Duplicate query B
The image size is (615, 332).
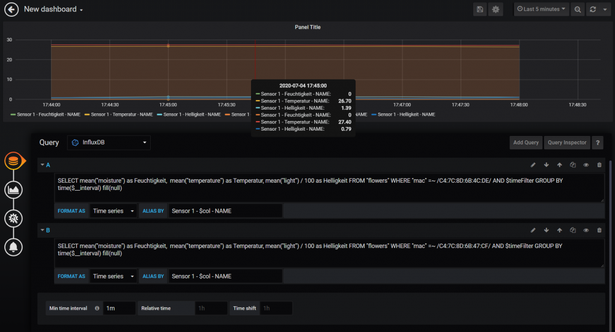pyautogui.click(x=572, y=230)
